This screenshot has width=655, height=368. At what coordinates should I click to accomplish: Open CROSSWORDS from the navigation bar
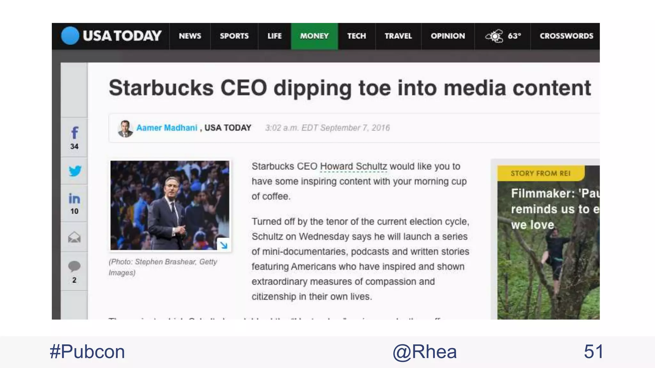tap(566, 36)
